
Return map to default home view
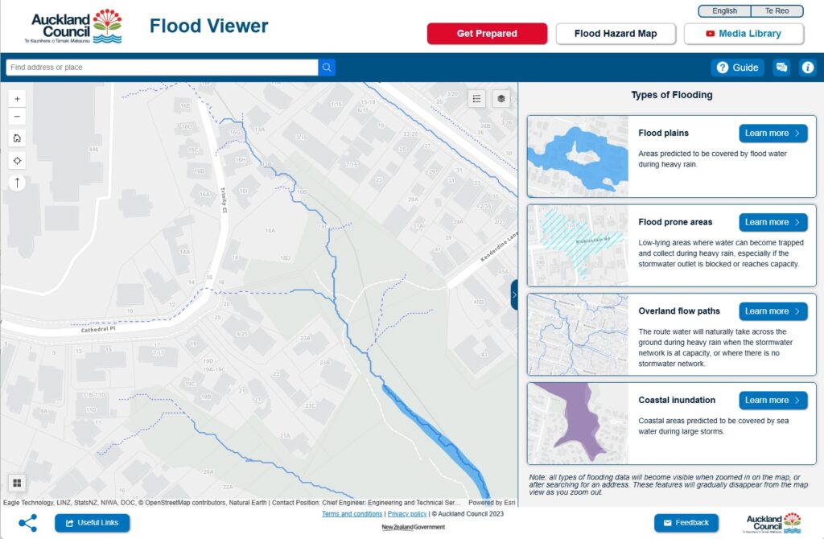tap(18, 138)
